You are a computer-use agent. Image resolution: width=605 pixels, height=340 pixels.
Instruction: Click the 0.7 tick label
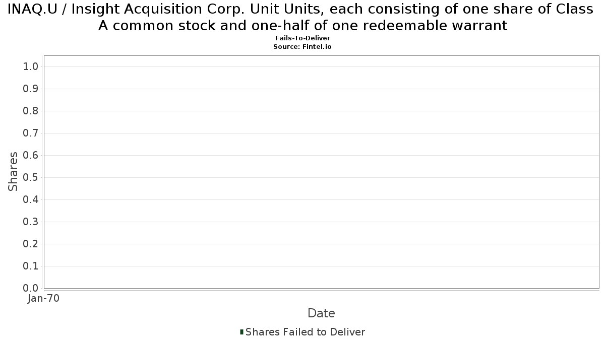point(31,133)
